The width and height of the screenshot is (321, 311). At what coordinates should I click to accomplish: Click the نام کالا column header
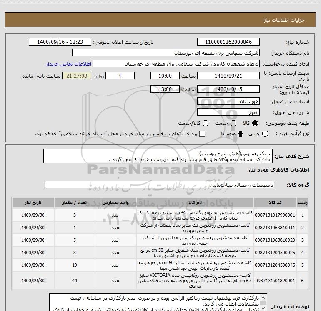[x=195, y=202]
